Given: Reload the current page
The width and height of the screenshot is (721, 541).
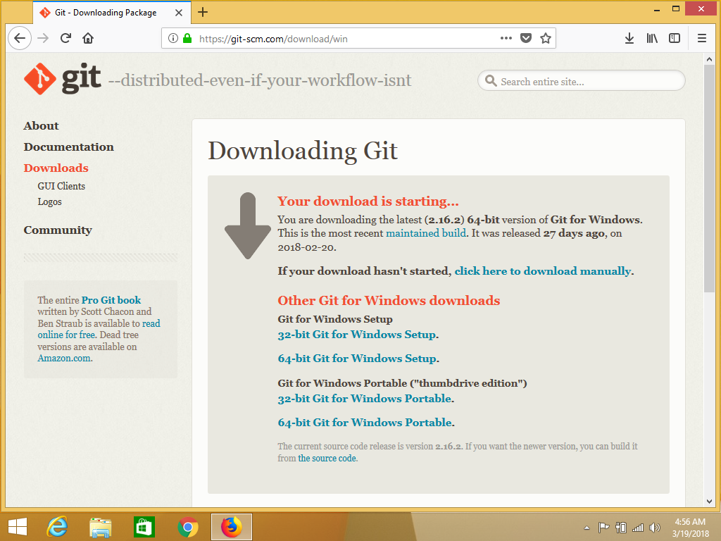Looking at the screenshot, I should [x=65, y=38].
